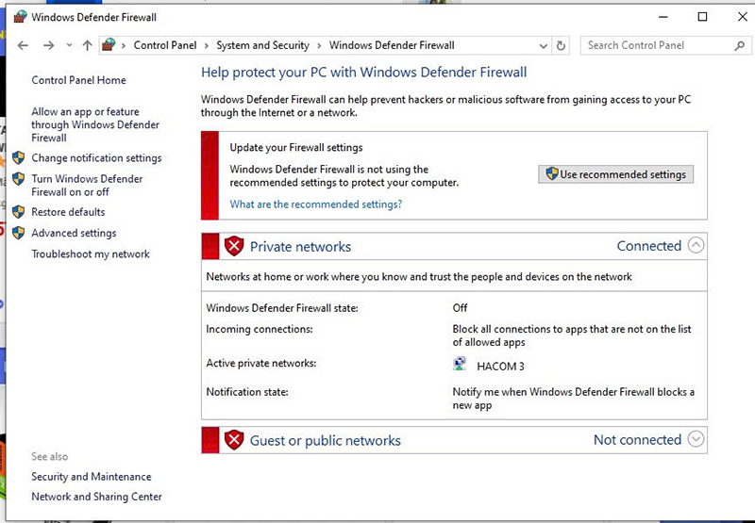Open Allow an app or feature through Firewall
The image size is (755, 523).
click(x=95, y=124)
